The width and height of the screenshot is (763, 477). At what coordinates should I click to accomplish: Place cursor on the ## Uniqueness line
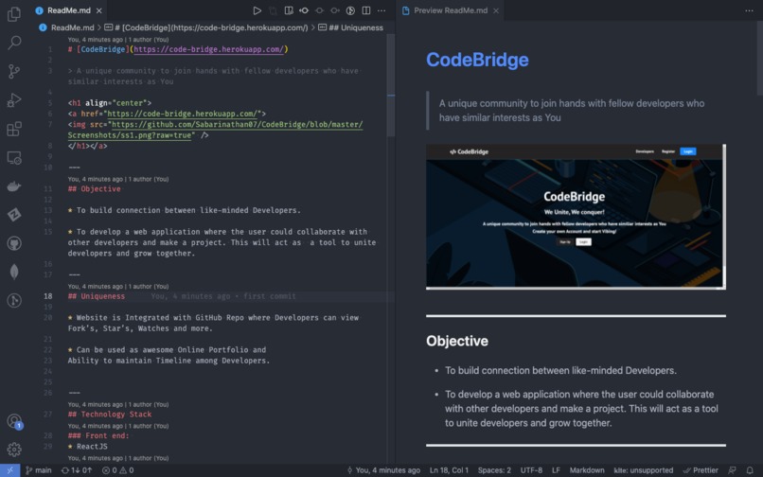[x=97, y=296]
